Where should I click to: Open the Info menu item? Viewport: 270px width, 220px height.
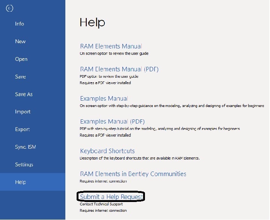[x=20, y=24]
